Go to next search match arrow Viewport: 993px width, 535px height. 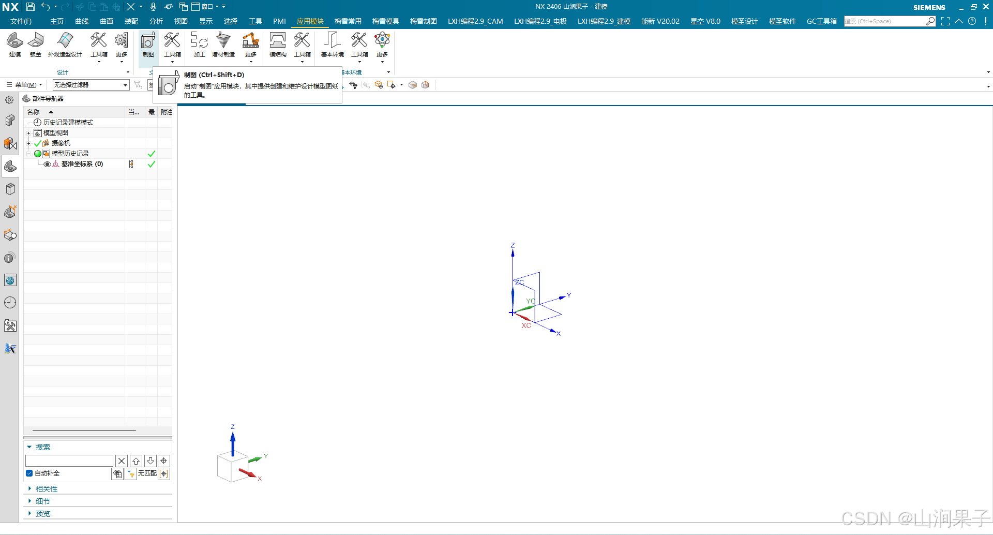(x=151, y=461)
